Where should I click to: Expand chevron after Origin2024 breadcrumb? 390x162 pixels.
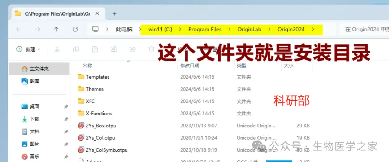click(313, 29)
